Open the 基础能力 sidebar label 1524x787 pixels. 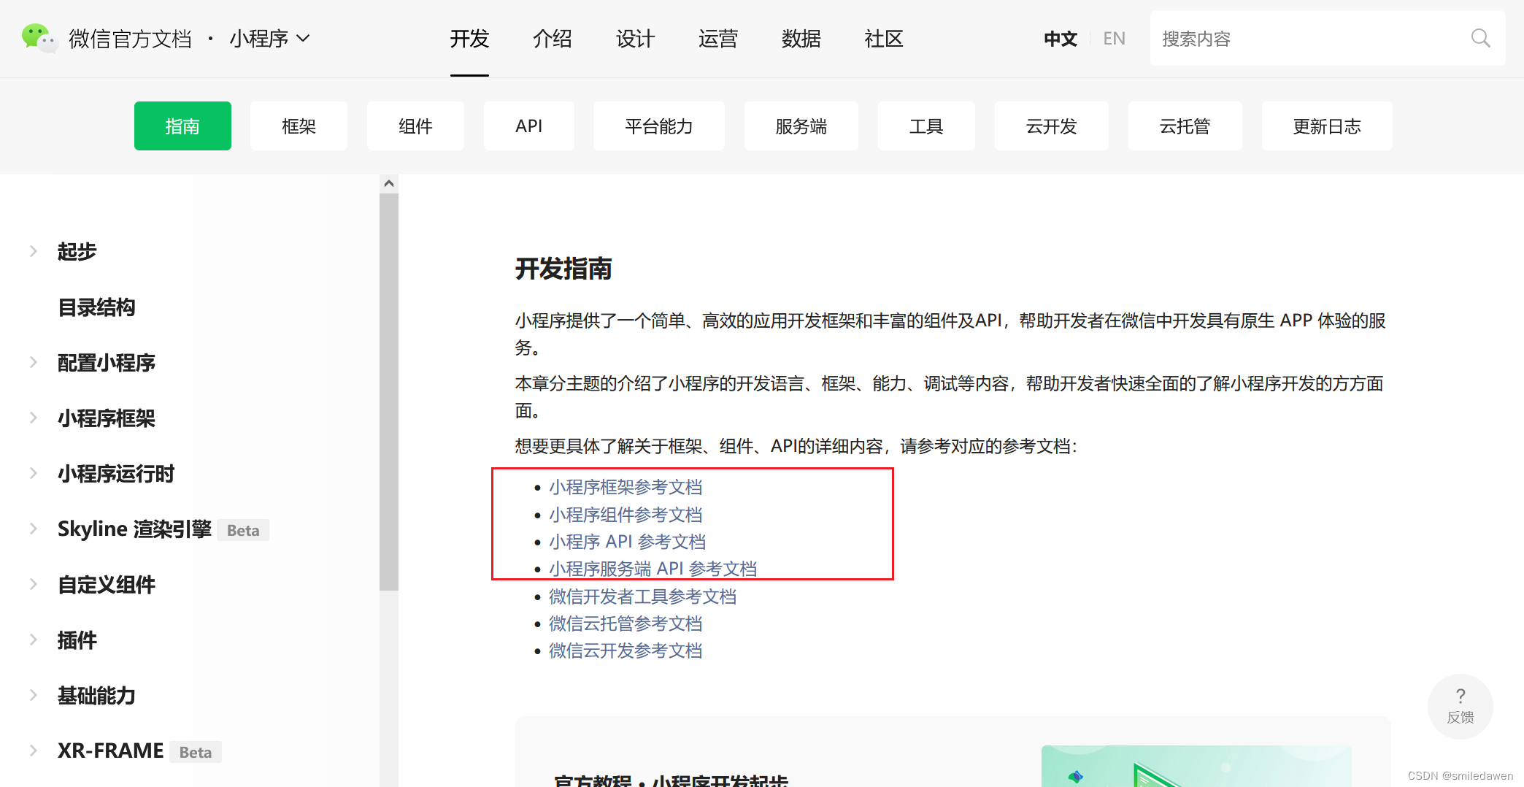coord(96,696)
